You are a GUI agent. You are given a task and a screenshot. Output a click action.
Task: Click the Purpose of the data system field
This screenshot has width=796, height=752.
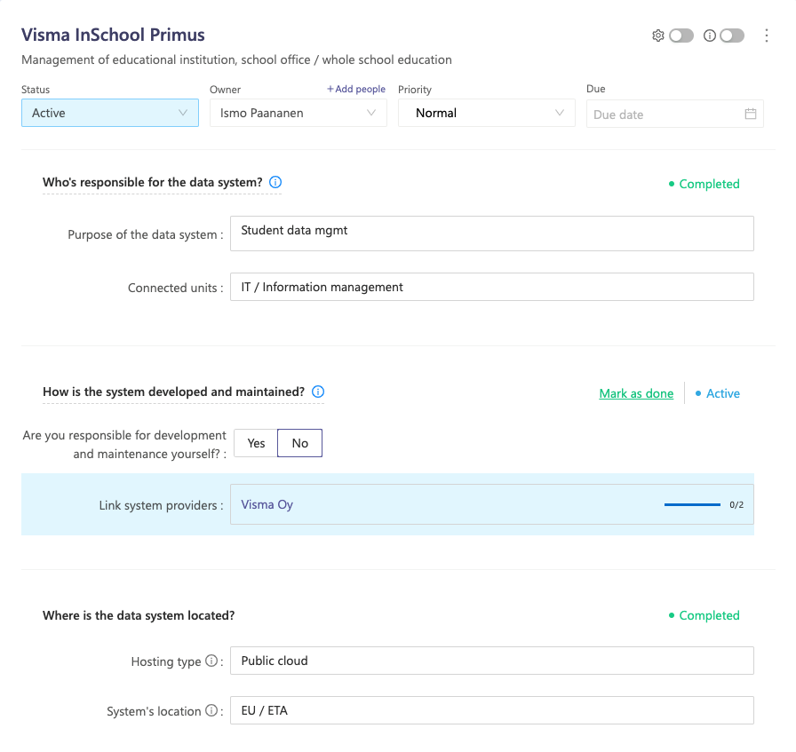tap(492, 234)
